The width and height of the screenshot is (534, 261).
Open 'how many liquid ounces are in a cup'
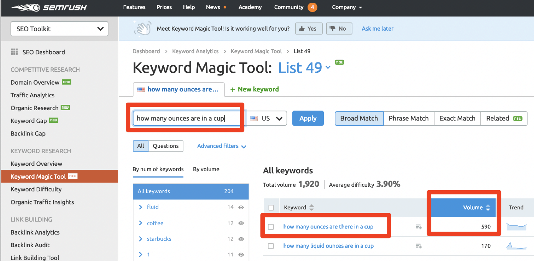tap(328, 246)
